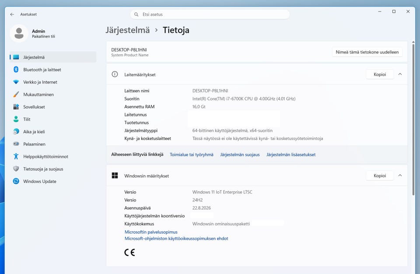The height and width of the screenshot is (274, 420).
Task: Click the Helppokäyttötoiminnot accessibility icon
Action: point(16,156)
